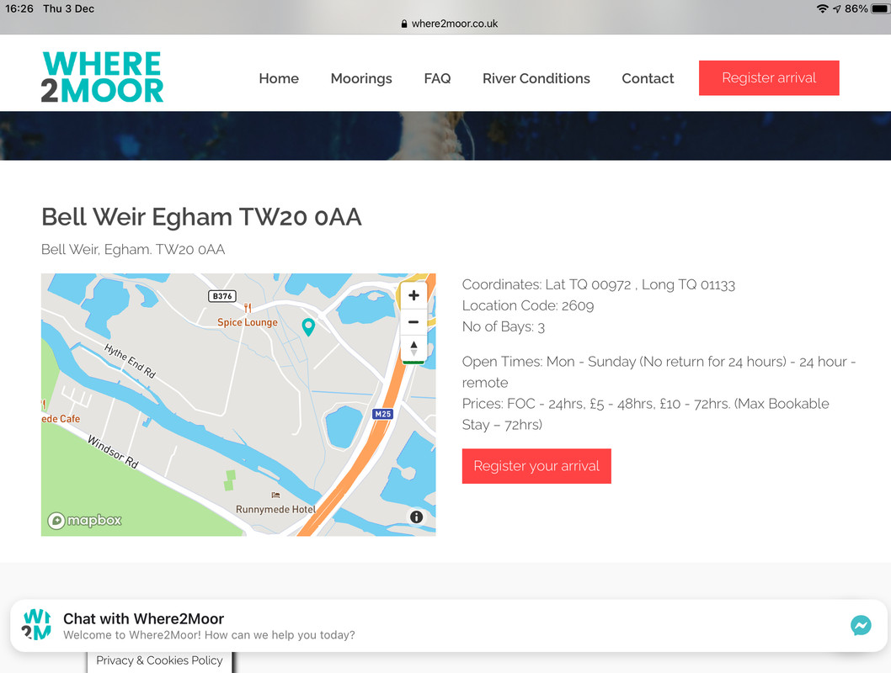Tap the B376 road shield

coord(222,296)
